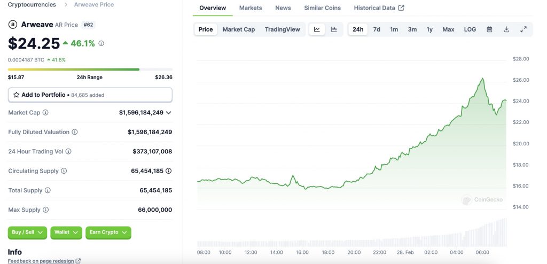The height and width of the screenshot is (264, 547).
Task: Click the 24h Range progress bar
Action: click(x=90, y=69)
